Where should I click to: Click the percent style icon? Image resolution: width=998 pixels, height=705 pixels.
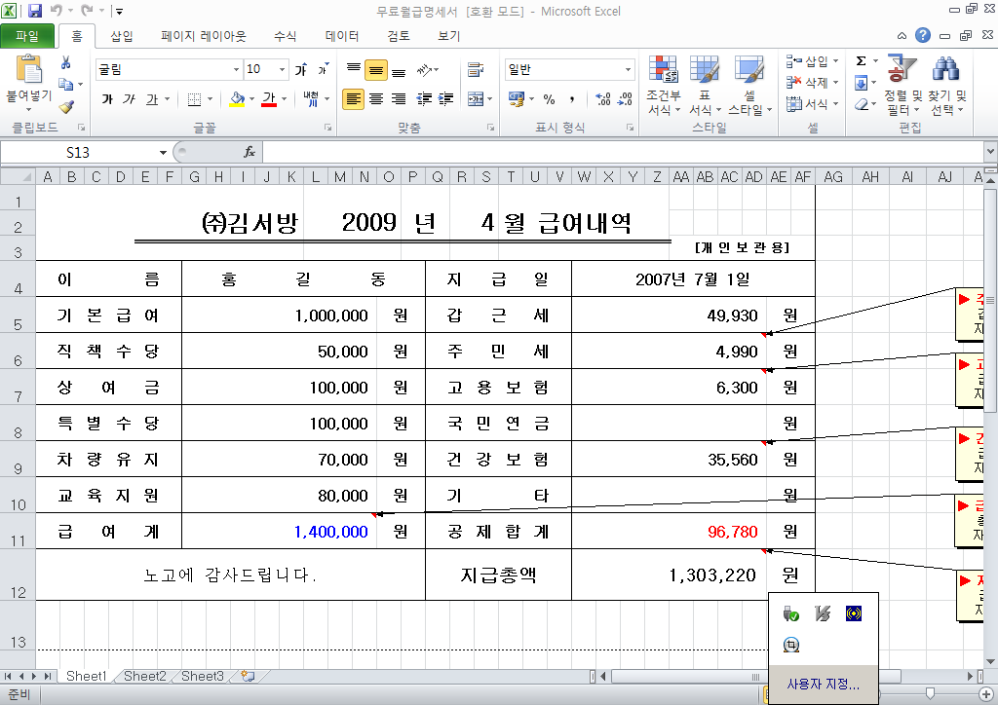pos(549,99)
